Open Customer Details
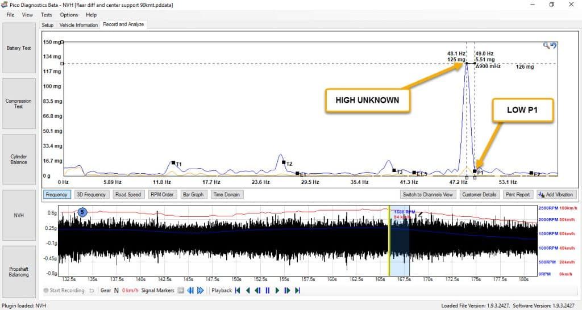Image resolution: width=582 pixels, height=310 pixels. click(479, 194)
